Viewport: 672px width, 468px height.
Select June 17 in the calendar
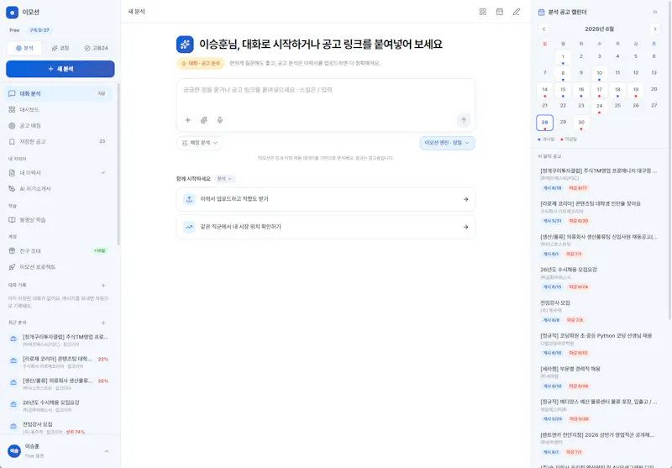click(x=599, y=90)
